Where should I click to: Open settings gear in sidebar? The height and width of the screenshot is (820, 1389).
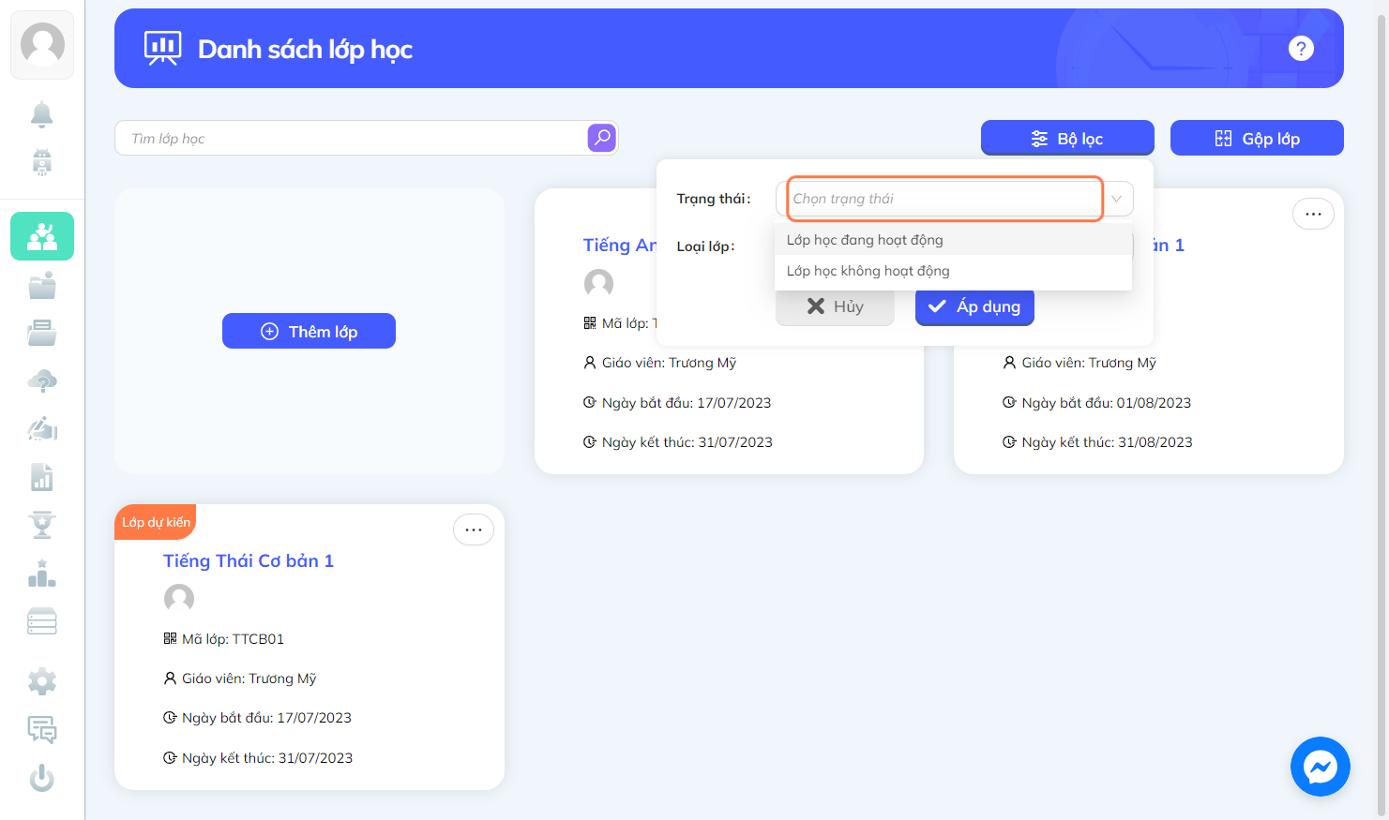coord(42,681)
